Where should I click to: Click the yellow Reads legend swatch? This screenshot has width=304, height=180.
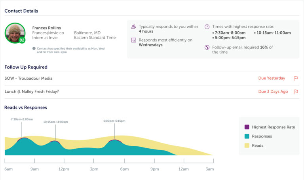click(x=247, y=146)
